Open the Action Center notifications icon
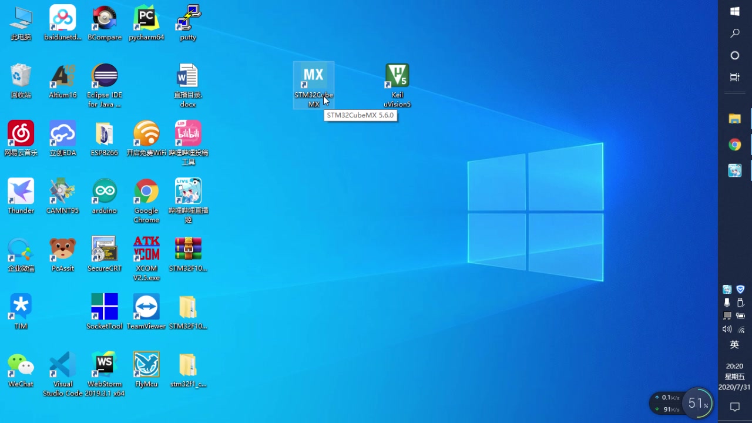The image size is (752, 423). 734,407
